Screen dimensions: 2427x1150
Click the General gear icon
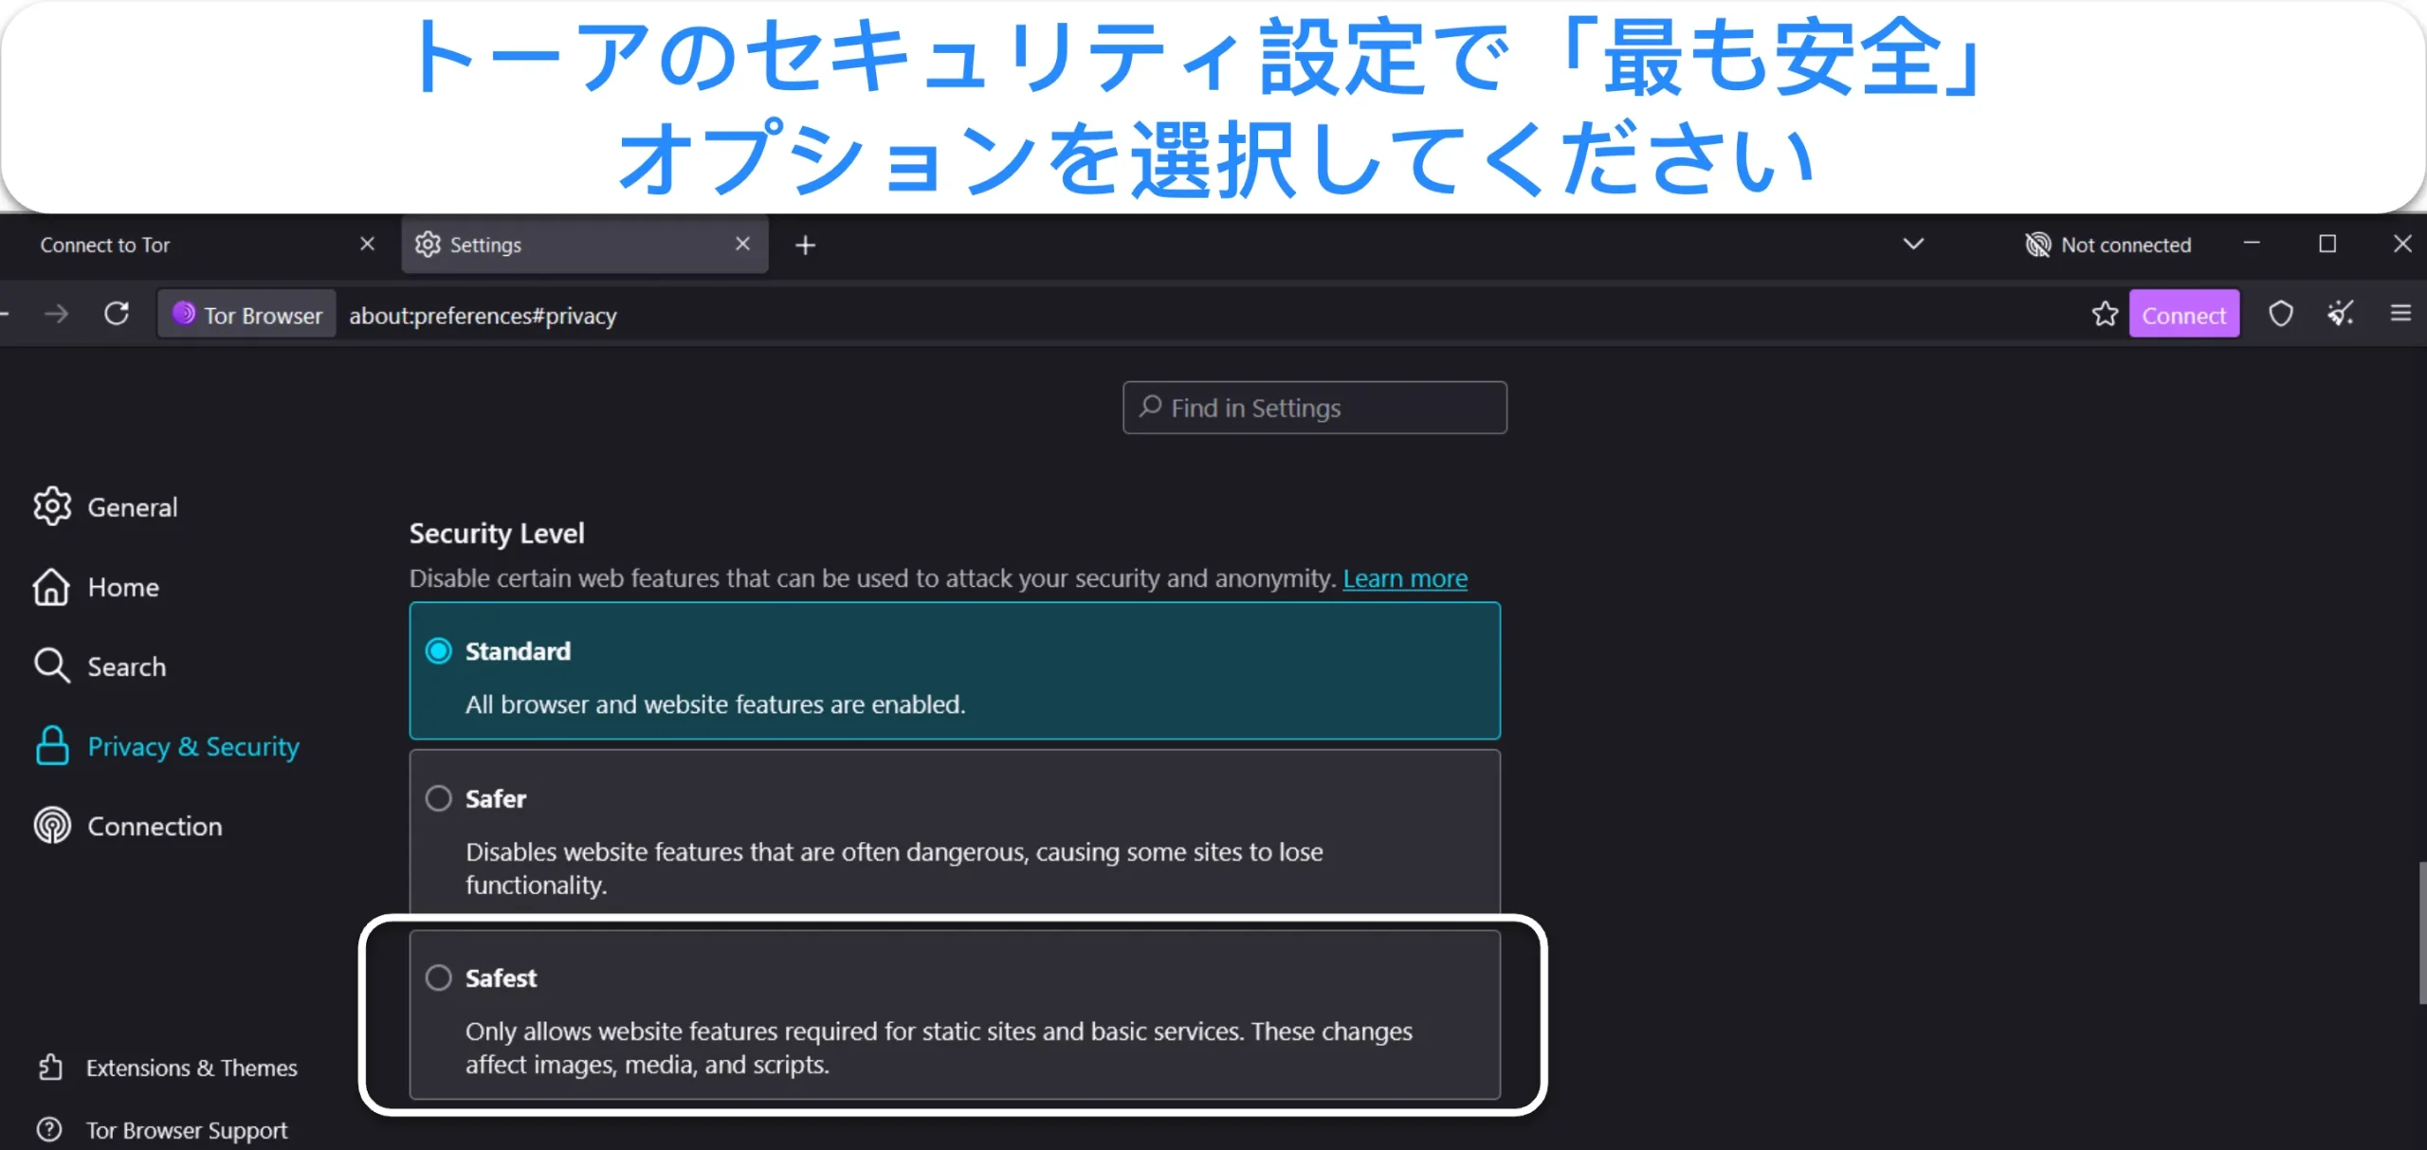click(52, 507)
